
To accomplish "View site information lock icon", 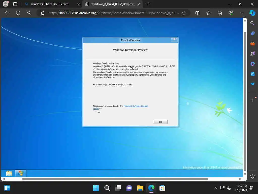I will (x=43, y=13).
